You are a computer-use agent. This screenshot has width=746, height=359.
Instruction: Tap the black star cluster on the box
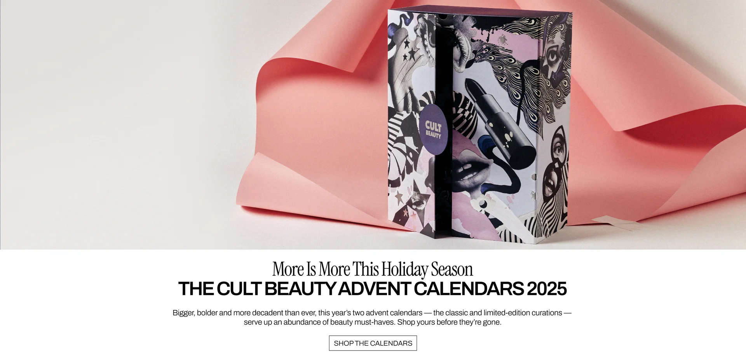click(x=408, y=51)
